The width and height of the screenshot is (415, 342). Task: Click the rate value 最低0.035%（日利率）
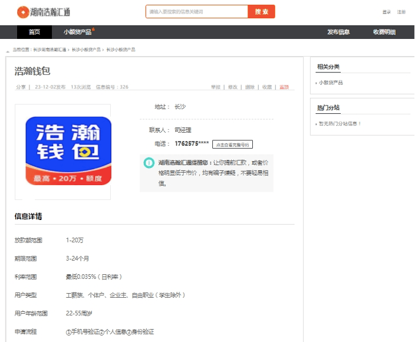pyautogui.click(x=94, y=277)
